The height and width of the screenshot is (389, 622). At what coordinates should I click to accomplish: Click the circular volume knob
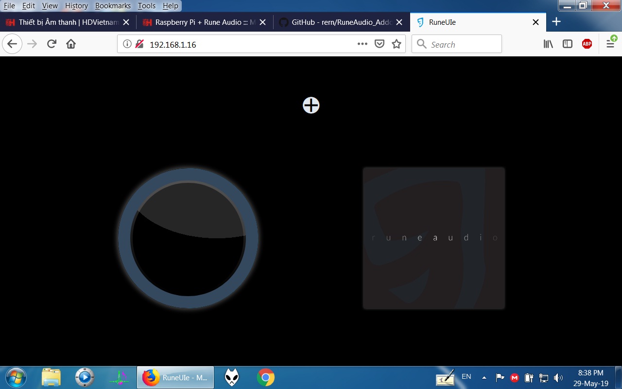[x=188, y=238]
